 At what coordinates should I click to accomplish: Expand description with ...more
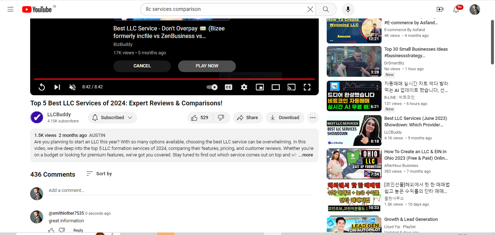click(x=306, y=155)
